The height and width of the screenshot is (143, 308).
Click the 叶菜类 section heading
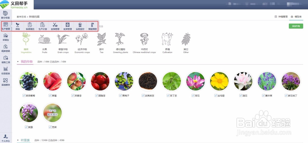[x=25, y=140]
